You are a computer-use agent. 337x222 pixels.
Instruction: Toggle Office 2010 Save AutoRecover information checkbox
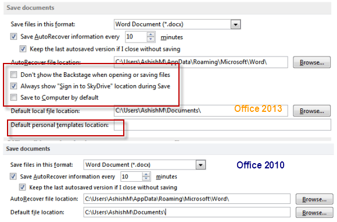[x=13, y=177]
